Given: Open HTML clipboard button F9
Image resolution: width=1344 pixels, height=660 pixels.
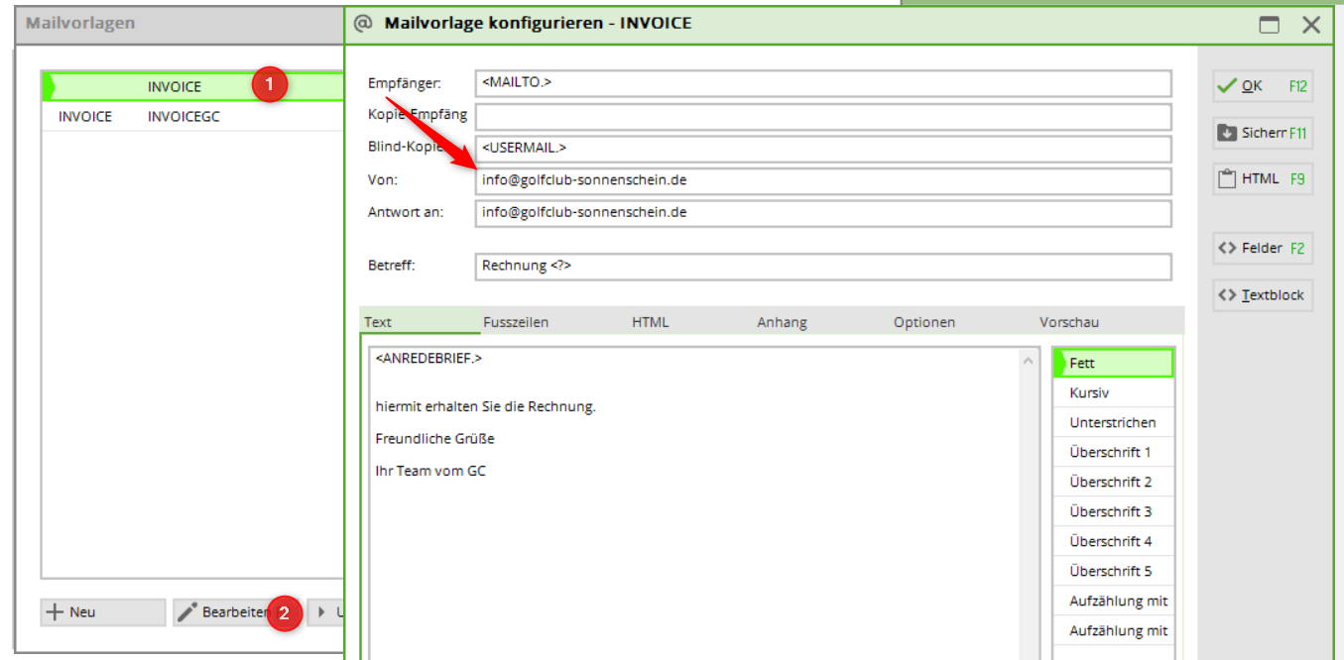Looking at the screenshot, I should (1262, 179).
